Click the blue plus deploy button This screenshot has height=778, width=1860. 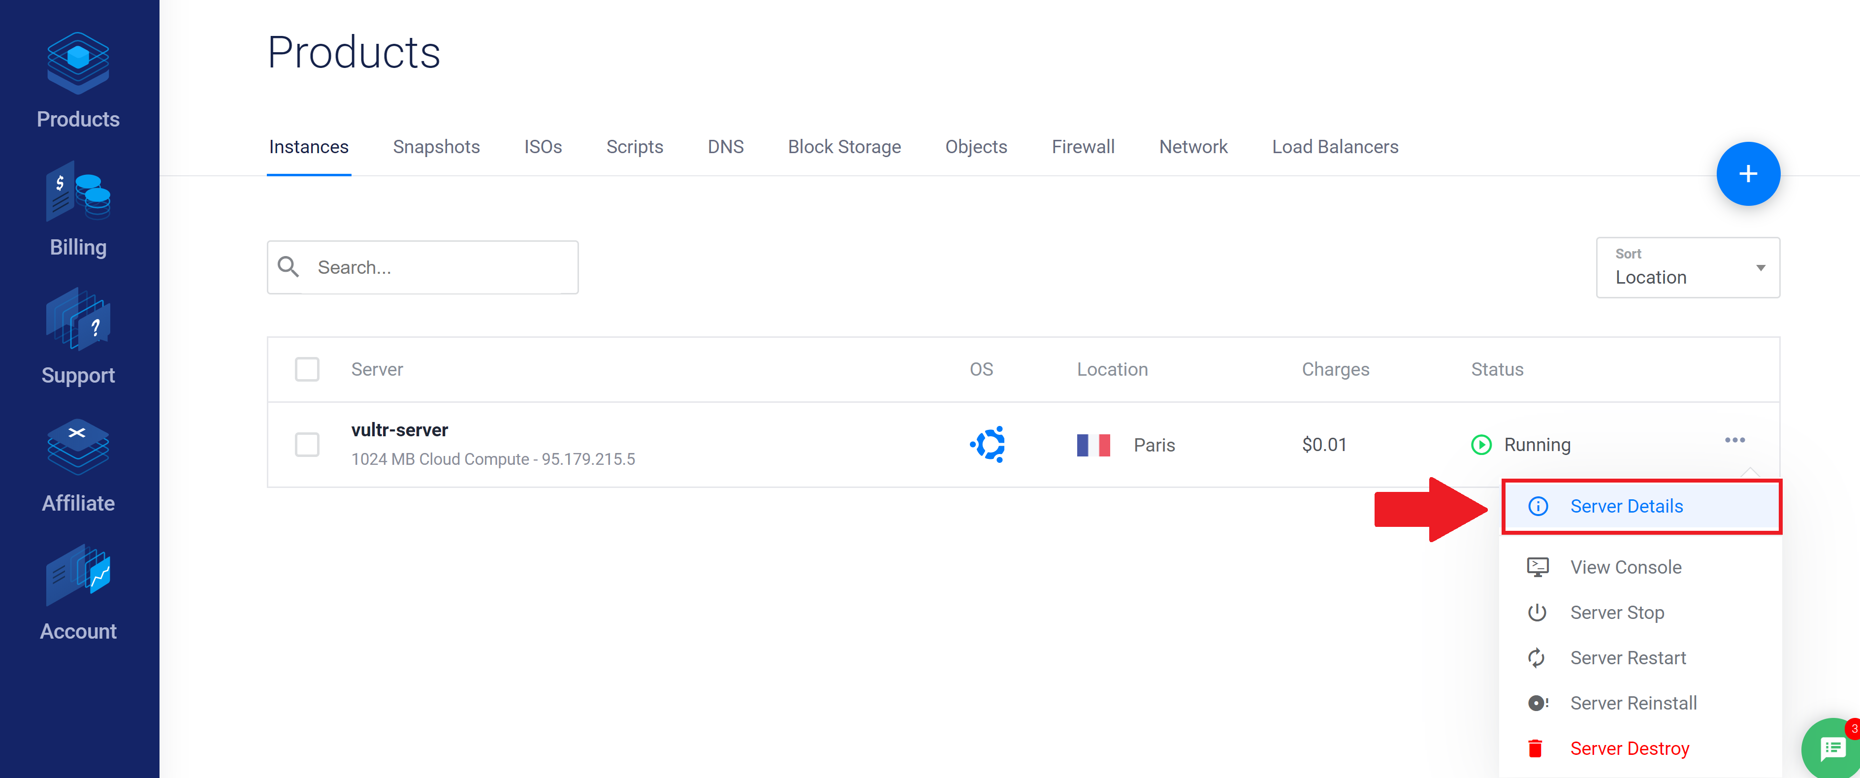click(x=1747, y=174)
